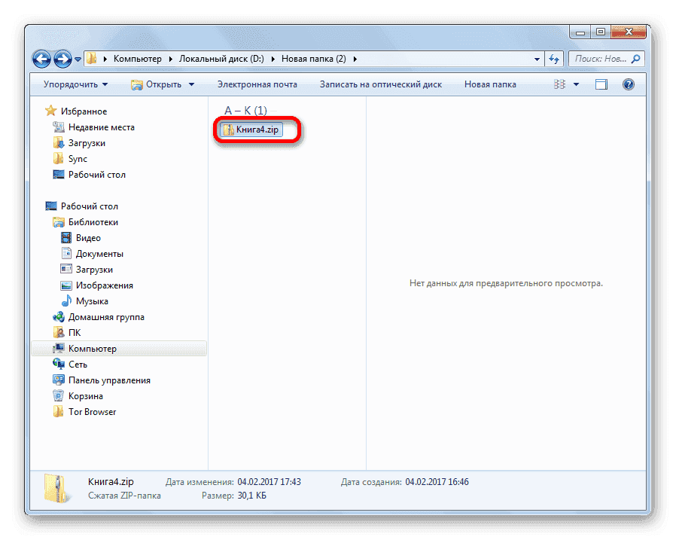
Task: Open the Упорядочить menu
Action: point(75,84)
